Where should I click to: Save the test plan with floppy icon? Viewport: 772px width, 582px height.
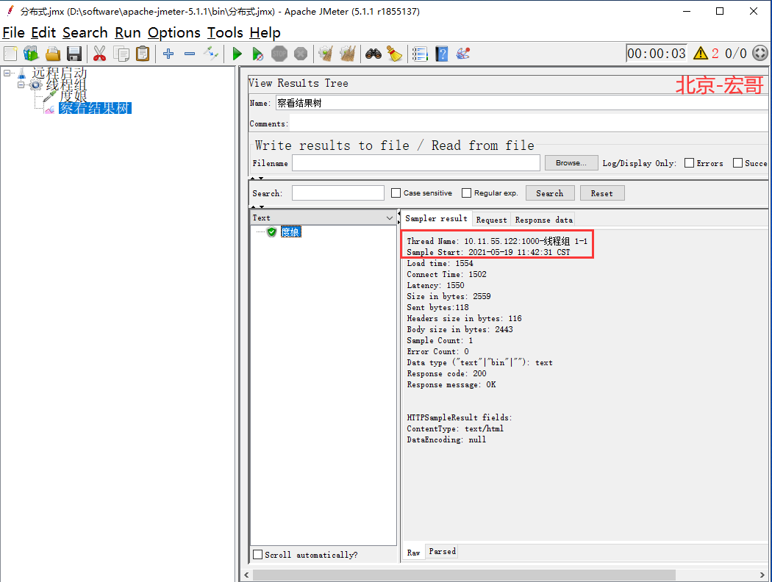click(74, 54)
